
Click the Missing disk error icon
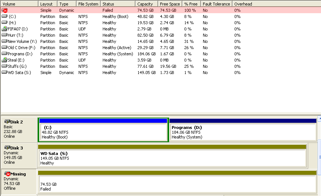coord(7,174)
